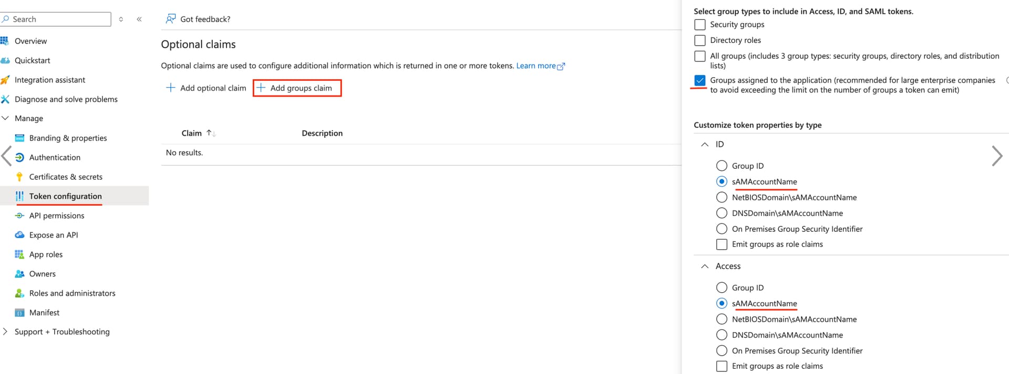Screen dimensions: 1009x374
Task: Click the Optional claims heading
Action: [198, 45]
